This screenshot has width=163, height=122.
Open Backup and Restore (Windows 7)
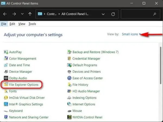click(x=96, y=52)
